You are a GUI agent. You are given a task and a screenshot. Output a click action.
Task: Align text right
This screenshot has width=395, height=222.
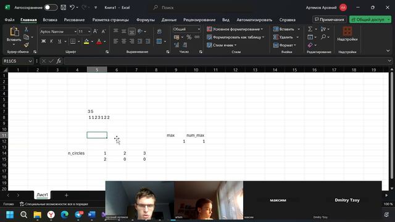pyautogui.click(x=131, y=41)
